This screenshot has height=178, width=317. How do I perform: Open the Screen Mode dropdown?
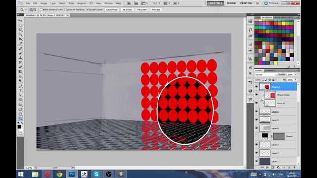pyautogui.click(x=176, y=3)
